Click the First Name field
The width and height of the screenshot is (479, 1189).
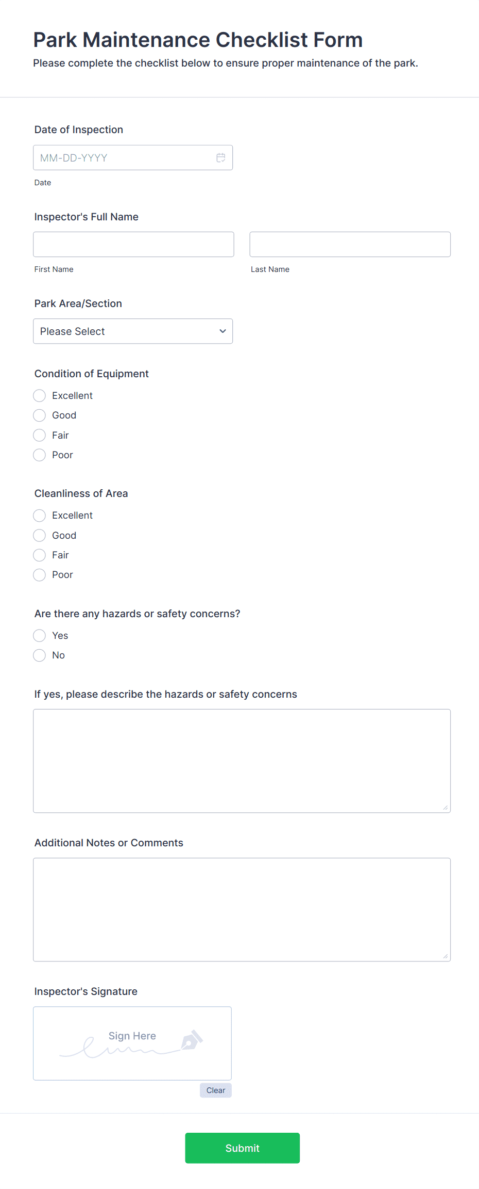coord(133,244)
